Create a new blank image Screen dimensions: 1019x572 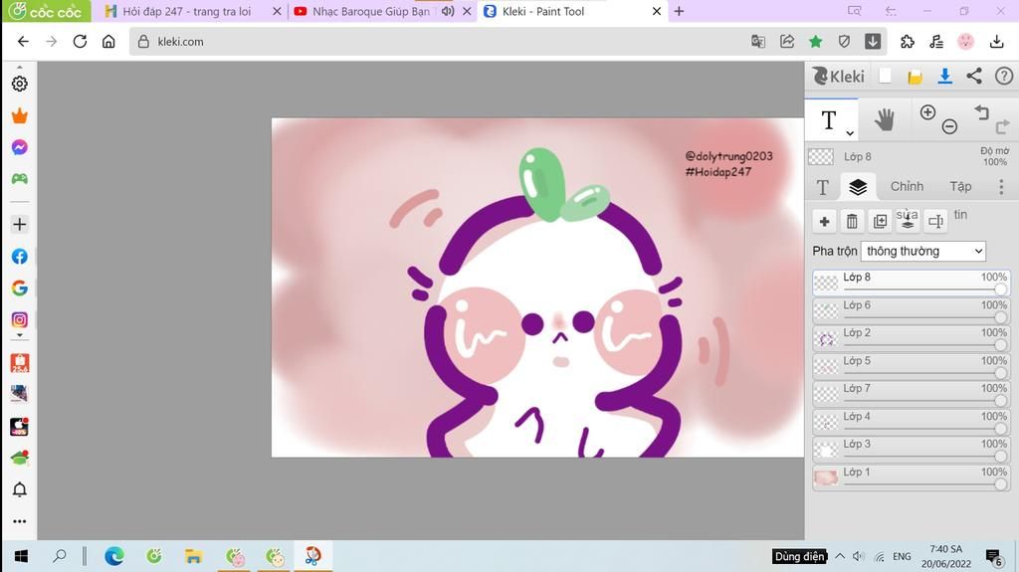pyautogui.click(x=885, y=76)
